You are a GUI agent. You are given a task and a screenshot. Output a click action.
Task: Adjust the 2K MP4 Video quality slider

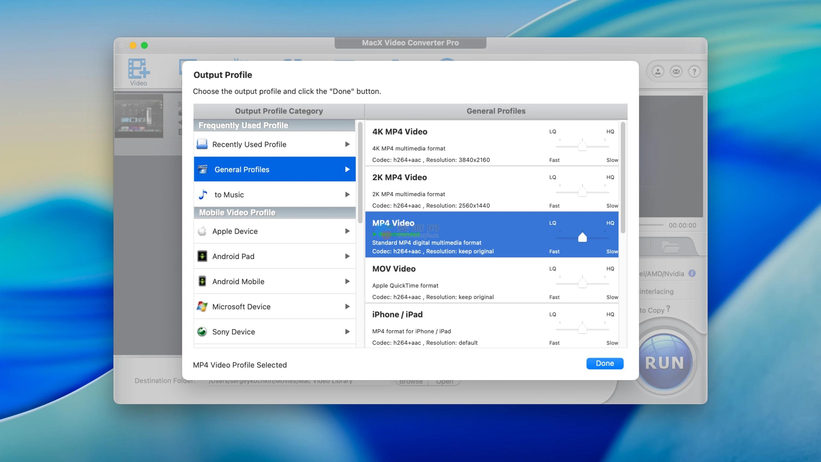pyautogui.click(x=582, y=192)
